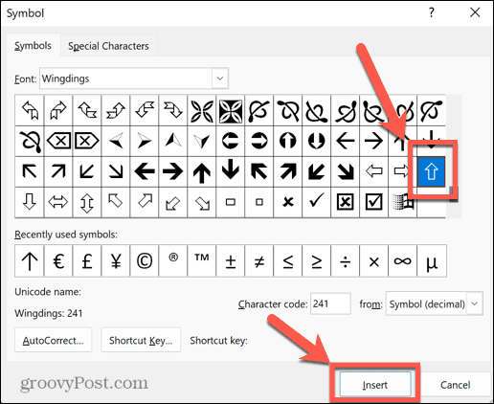Image resolution: width=494 pixels, height=404 pixels.
Task: Choose recently used yen sign
Action: pos(116,261)
